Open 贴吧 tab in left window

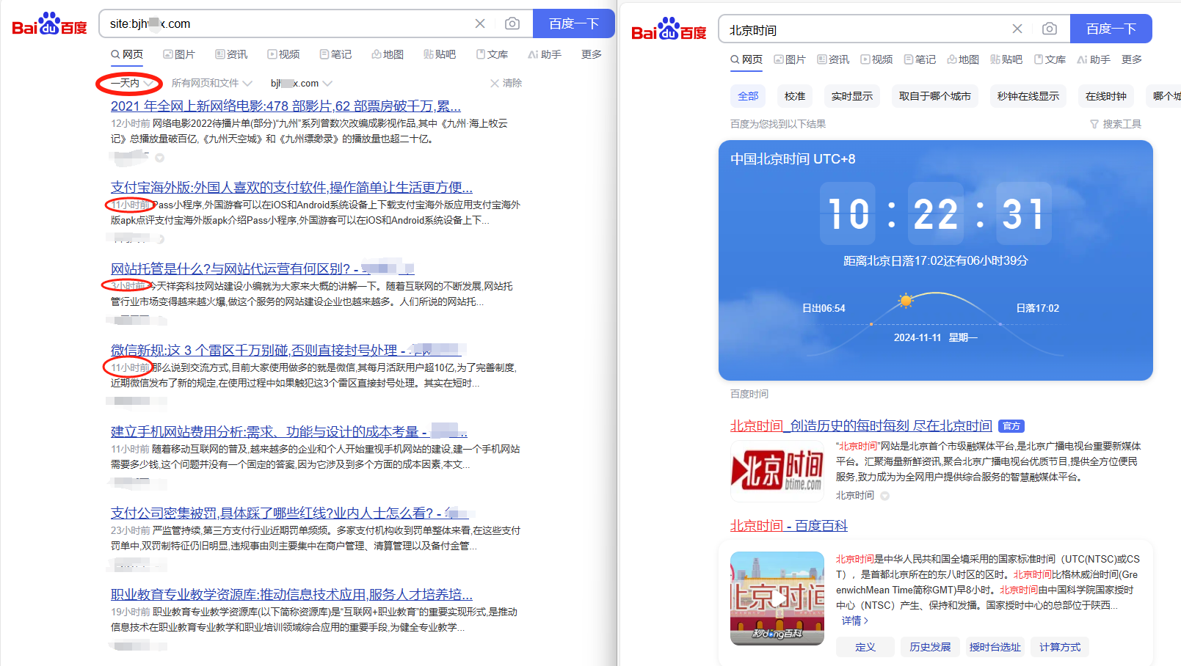[x=440, y=54]
